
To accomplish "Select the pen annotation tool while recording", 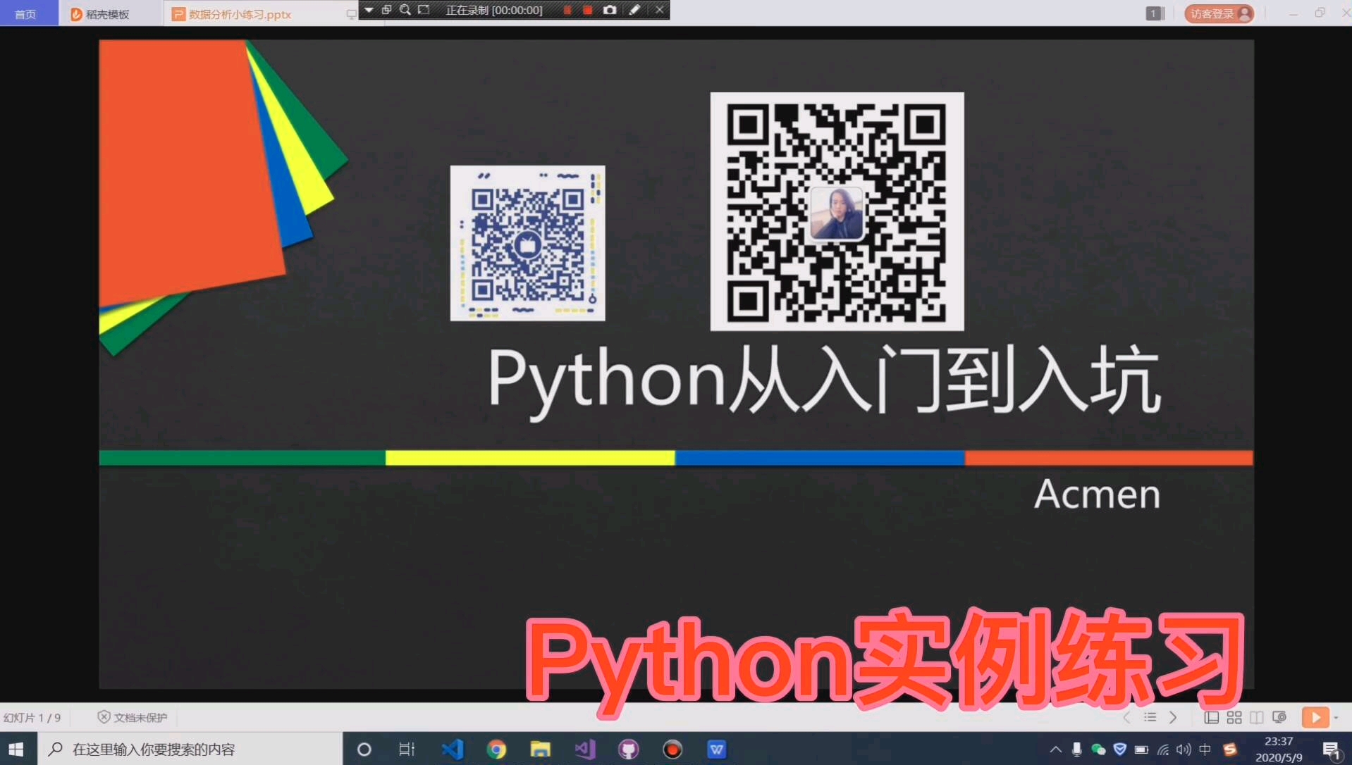I will pyautogui.click(x=634, y=10).
